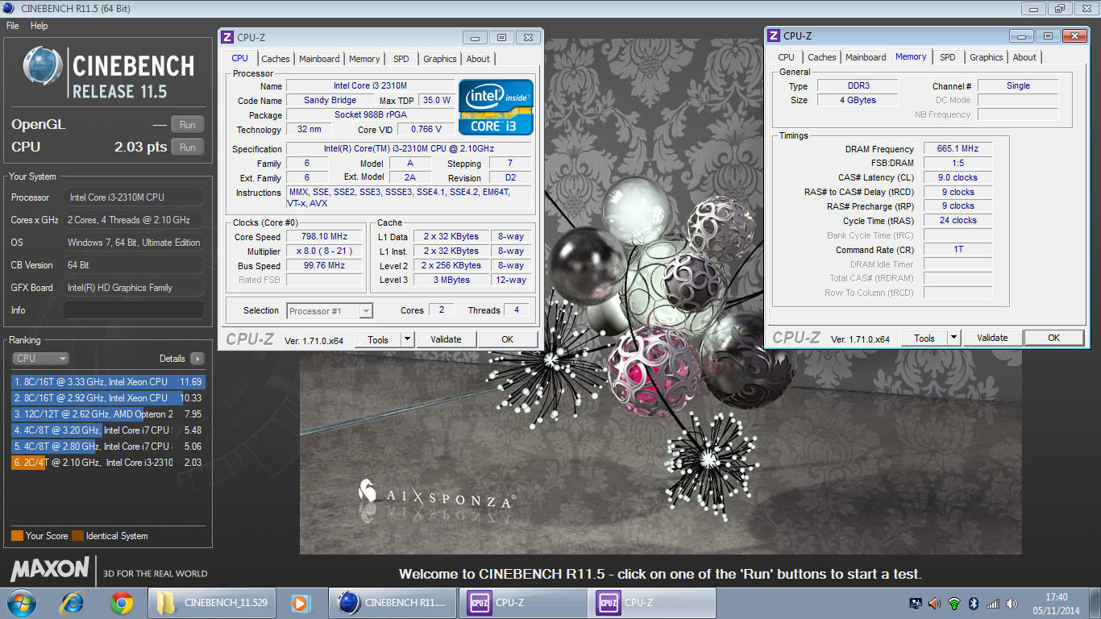Click Tools button in right CPU-Z window
1101x619 pixels.
coord(924,338)
